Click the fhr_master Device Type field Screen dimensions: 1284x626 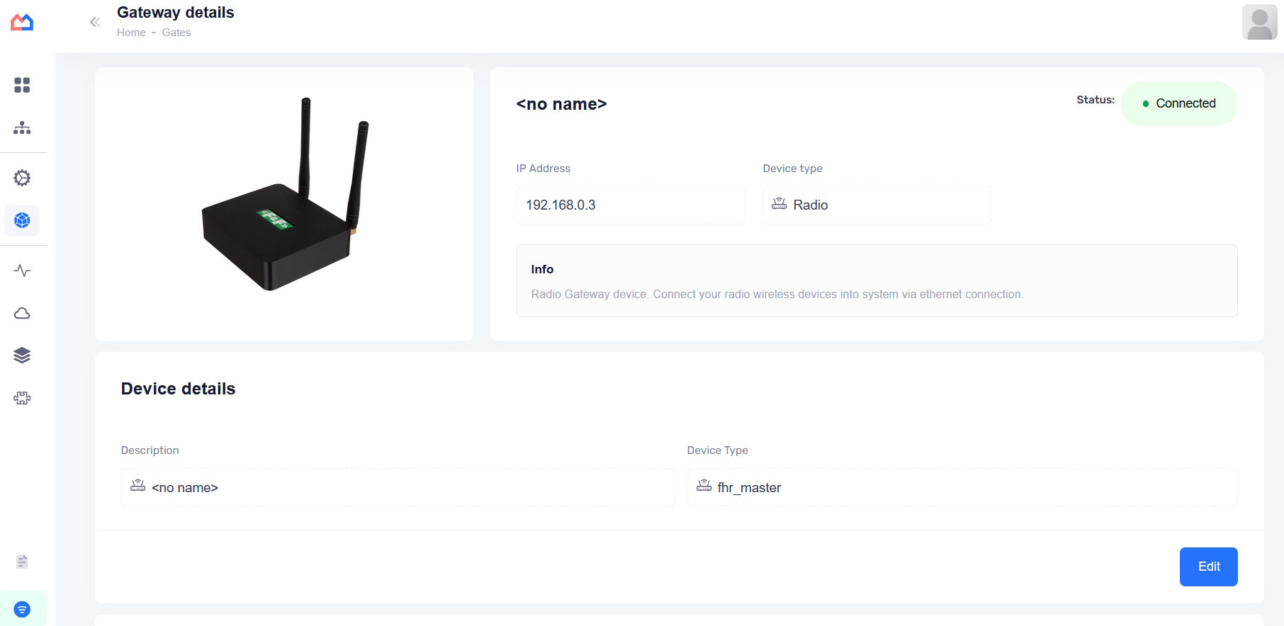tap(962, 487)
